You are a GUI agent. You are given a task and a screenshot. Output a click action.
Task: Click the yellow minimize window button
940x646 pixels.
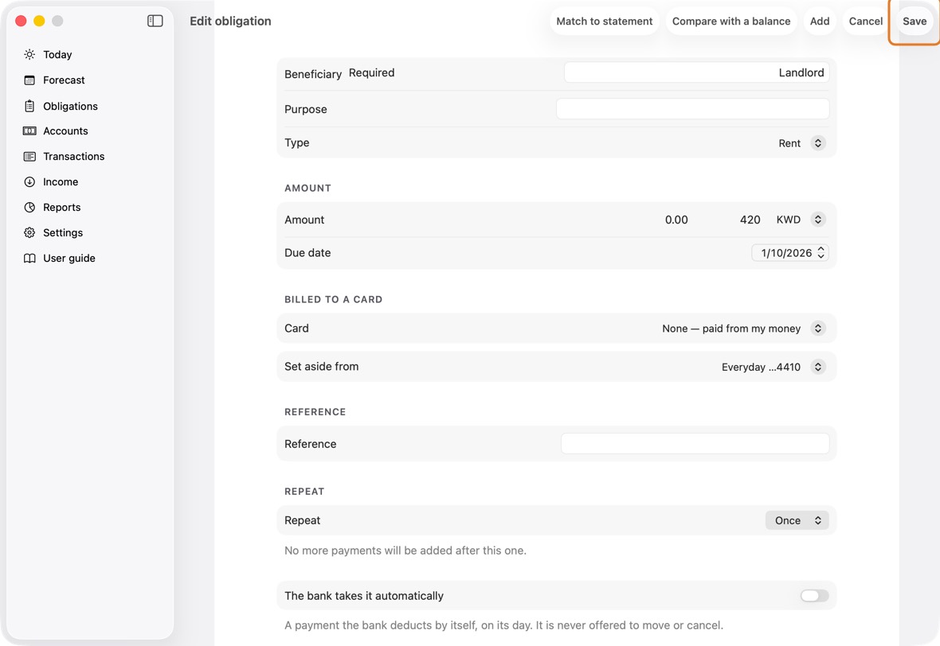[39, 21]
